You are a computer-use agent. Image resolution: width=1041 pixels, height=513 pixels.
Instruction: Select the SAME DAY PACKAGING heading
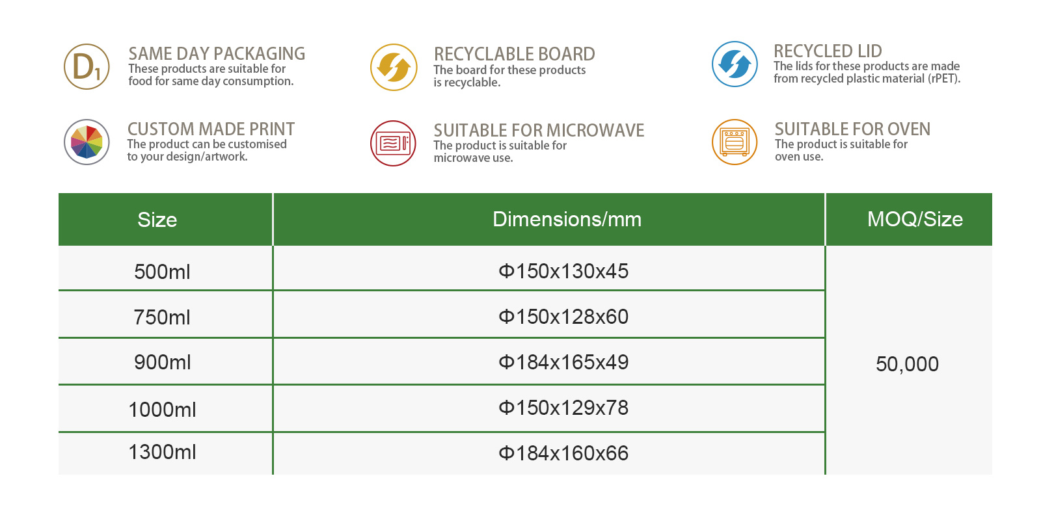[x=217, y=53]
